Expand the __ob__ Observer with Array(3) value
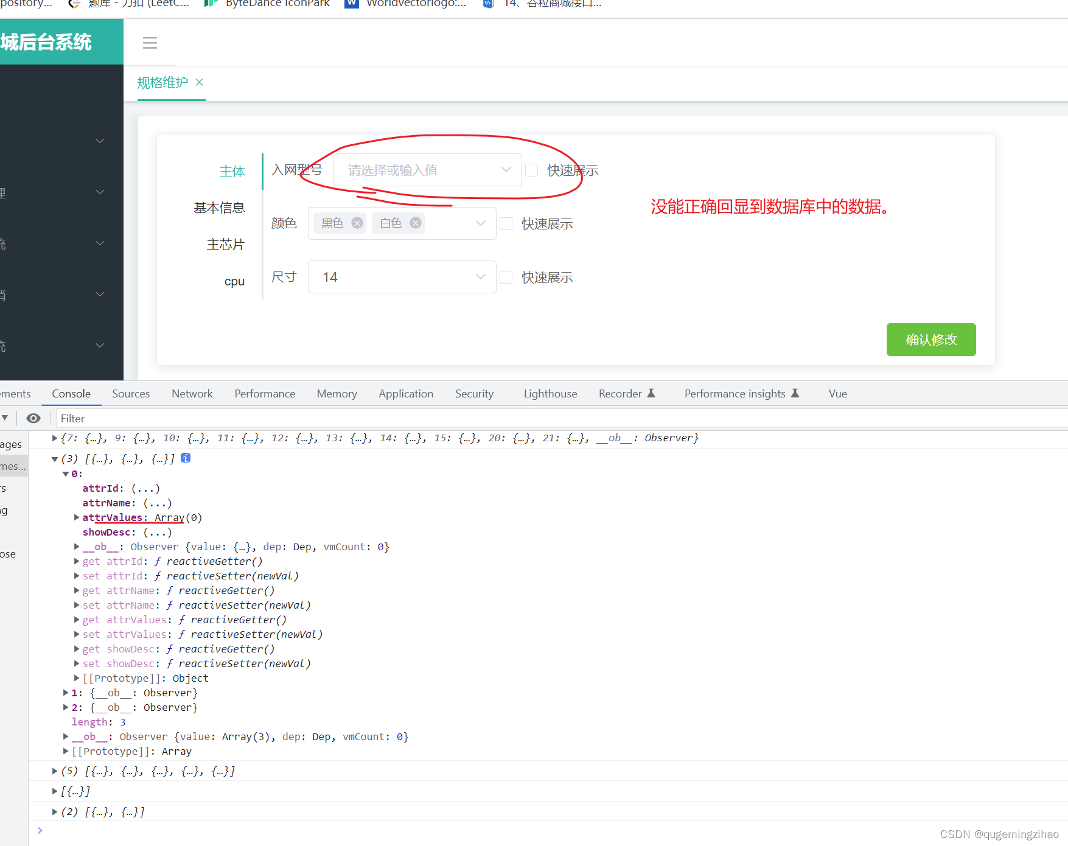 66,736
